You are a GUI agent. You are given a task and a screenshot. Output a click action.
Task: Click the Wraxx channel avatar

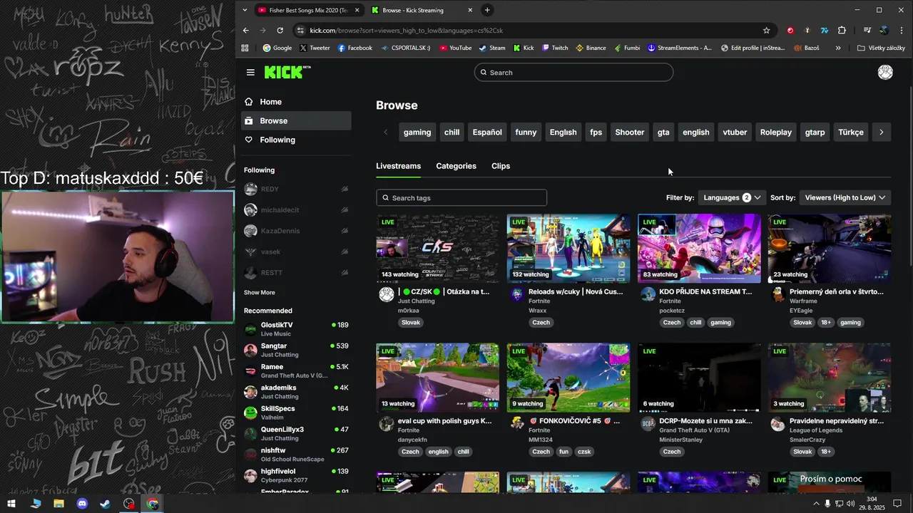(x=517, y=295)
